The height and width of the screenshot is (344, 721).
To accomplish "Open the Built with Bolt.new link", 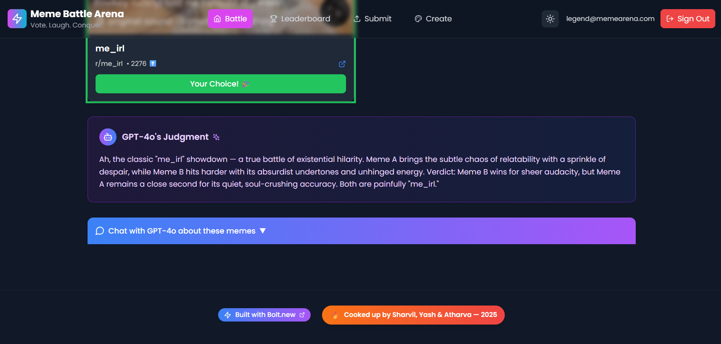I will [264, 315].
